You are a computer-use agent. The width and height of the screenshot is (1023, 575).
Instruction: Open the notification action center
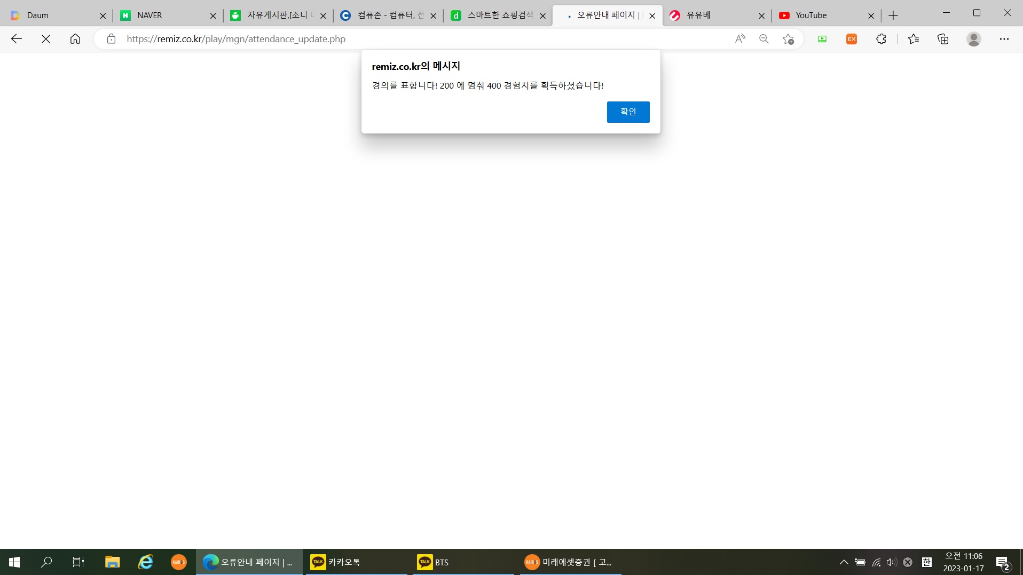pyautogui.click(x=1003, y=563)
